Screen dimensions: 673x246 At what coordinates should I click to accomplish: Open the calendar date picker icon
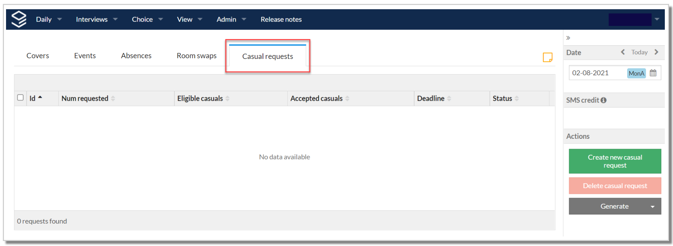[653, 73]
